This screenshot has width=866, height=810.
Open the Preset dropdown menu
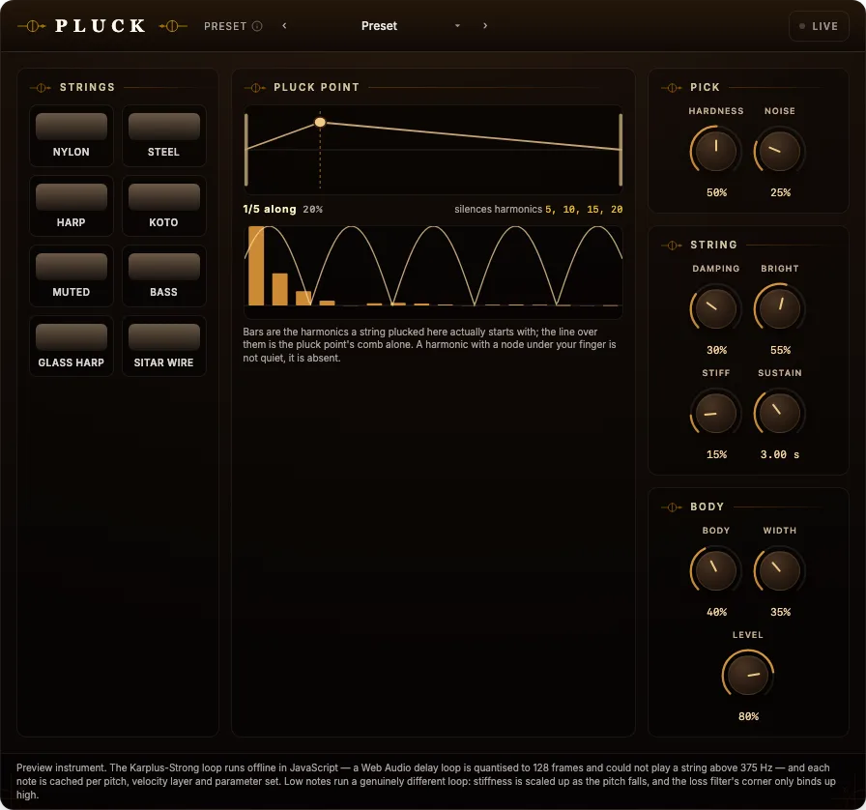[x=379, y=26]
